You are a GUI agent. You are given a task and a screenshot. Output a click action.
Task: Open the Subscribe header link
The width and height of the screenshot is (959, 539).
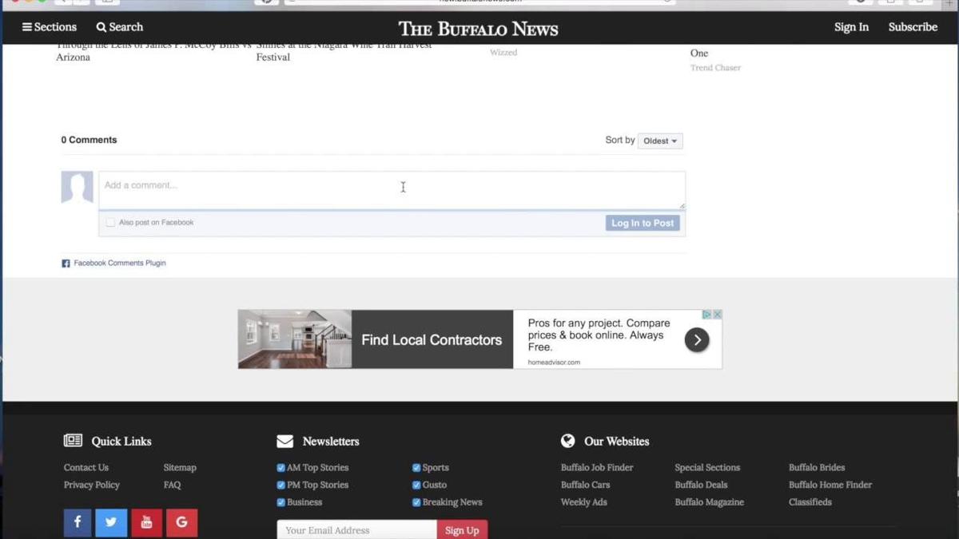pyautogui.click(x=913, y=27)
